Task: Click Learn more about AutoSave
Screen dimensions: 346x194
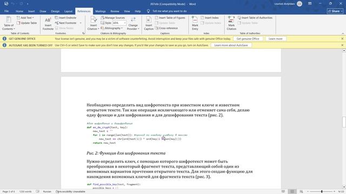Action: 231,45
